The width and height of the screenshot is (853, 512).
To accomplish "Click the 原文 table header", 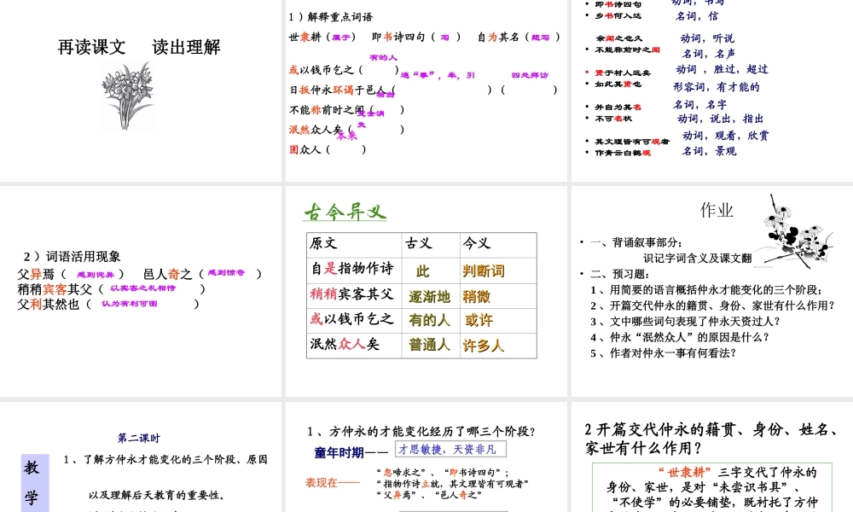I will [x=323, y=243].
